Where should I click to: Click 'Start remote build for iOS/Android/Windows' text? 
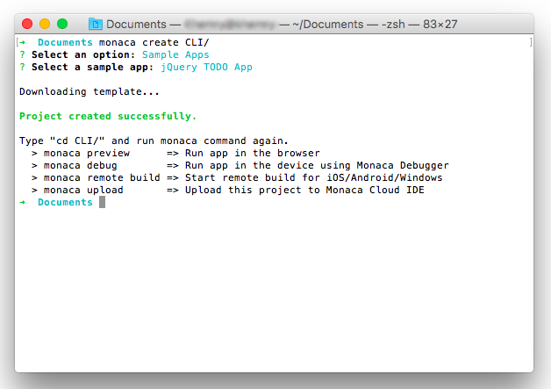314,177
